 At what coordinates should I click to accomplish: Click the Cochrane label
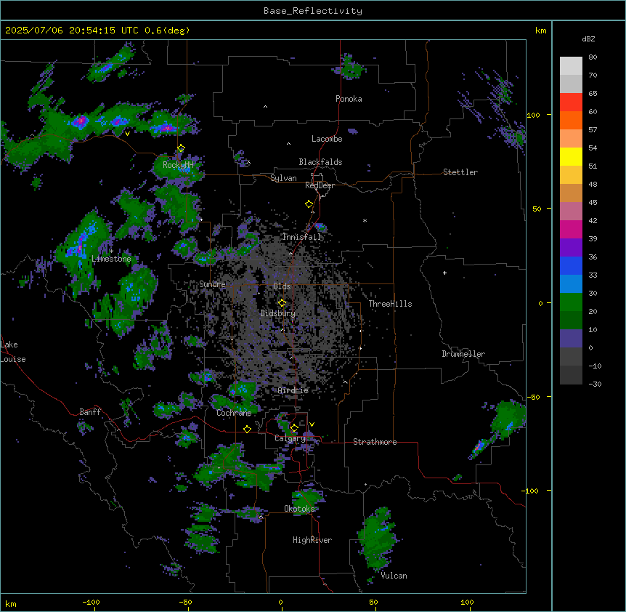point(234,413)
